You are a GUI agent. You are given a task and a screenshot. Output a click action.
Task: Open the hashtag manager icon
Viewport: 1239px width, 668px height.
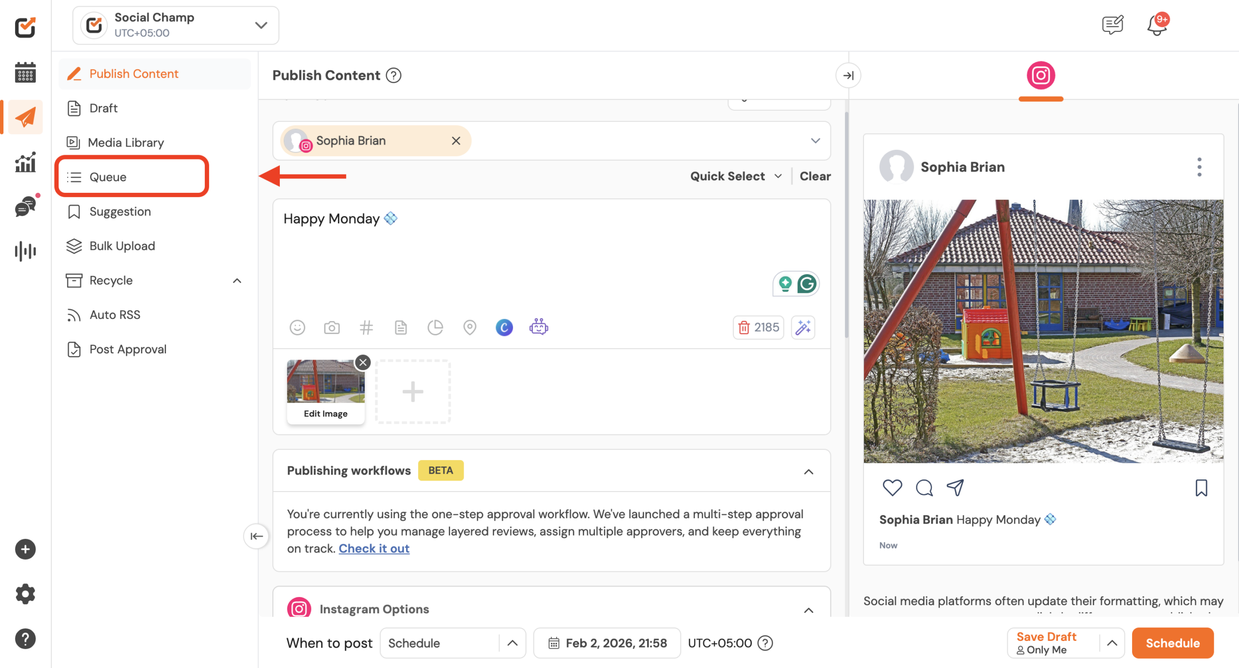click(x=366, y=328)
